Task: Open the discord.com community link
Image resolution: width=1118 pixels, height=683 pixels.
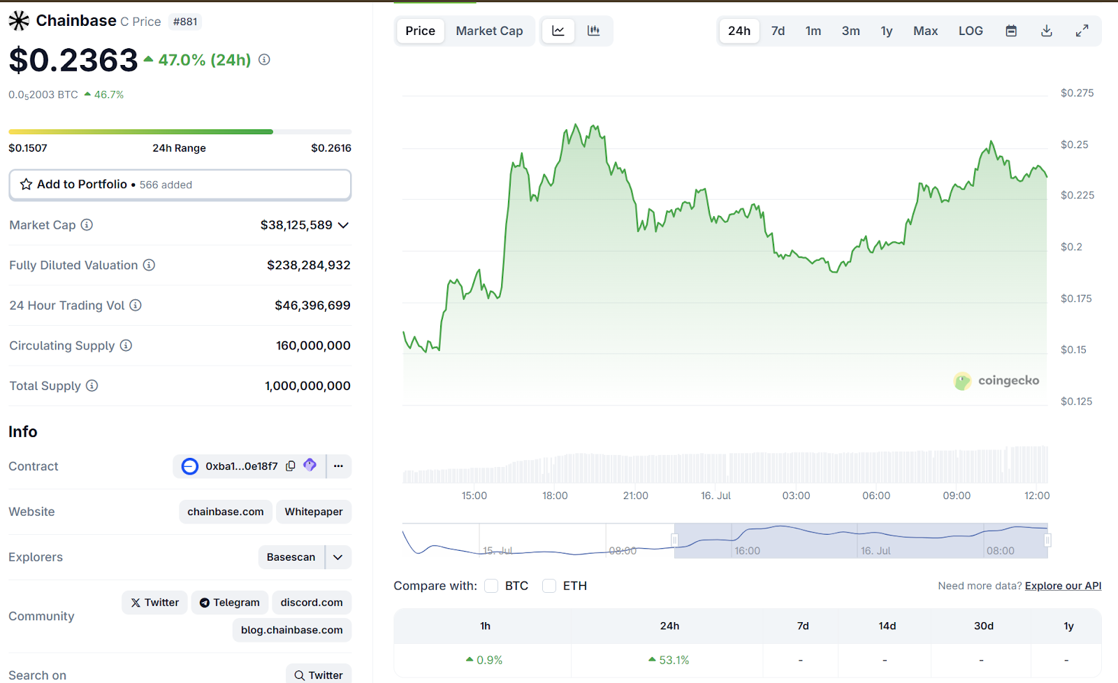Action: coord(312,603)
